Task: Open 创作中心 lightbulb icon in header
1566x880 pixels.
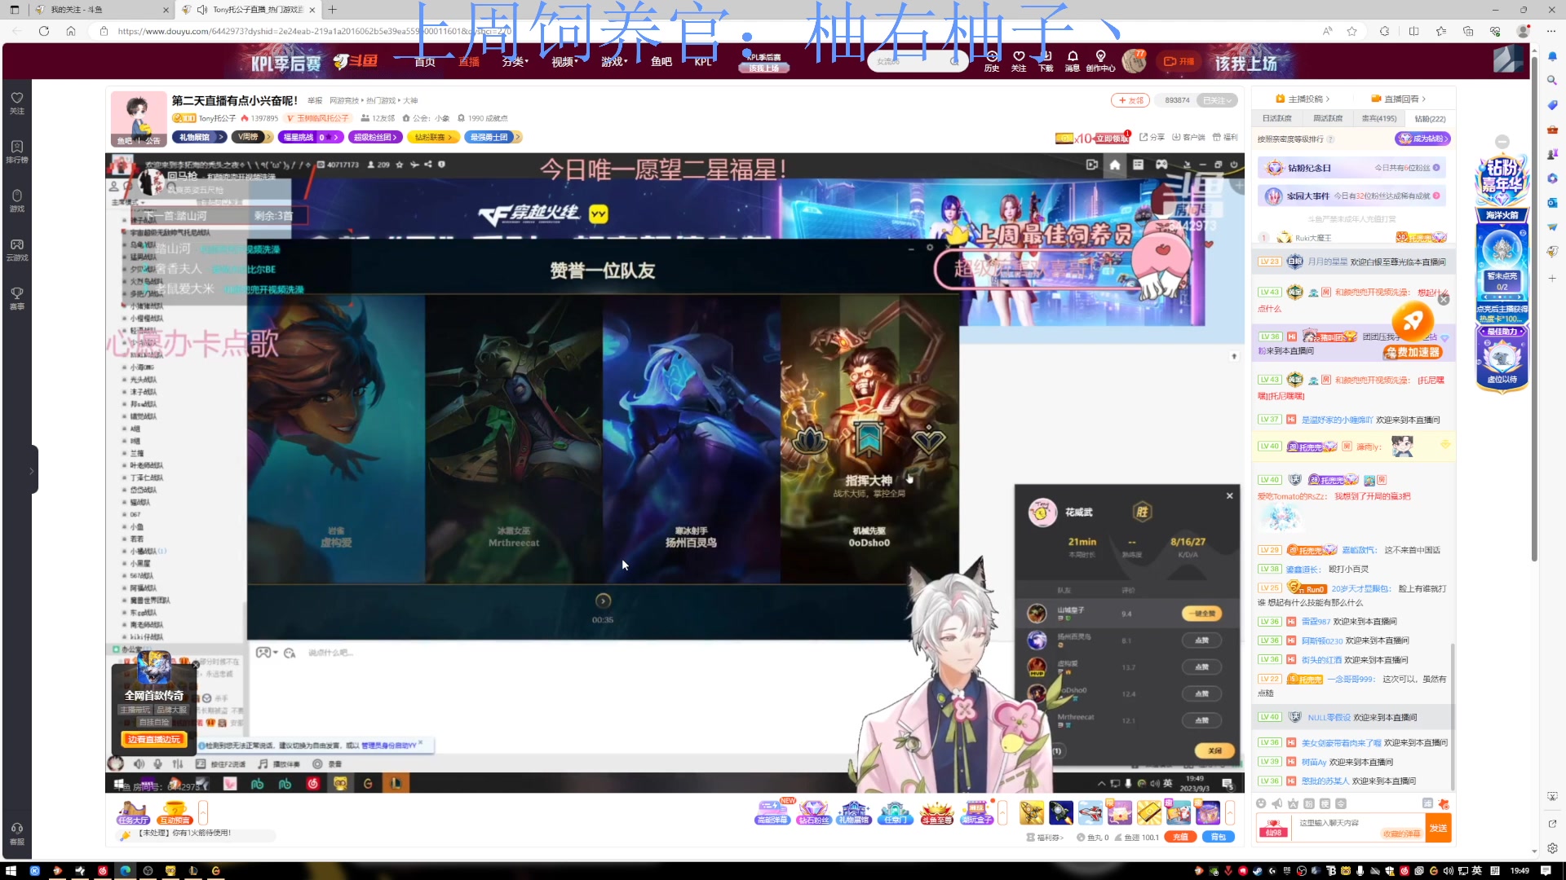Action: pyautogui.click(x=1101, y=61)
